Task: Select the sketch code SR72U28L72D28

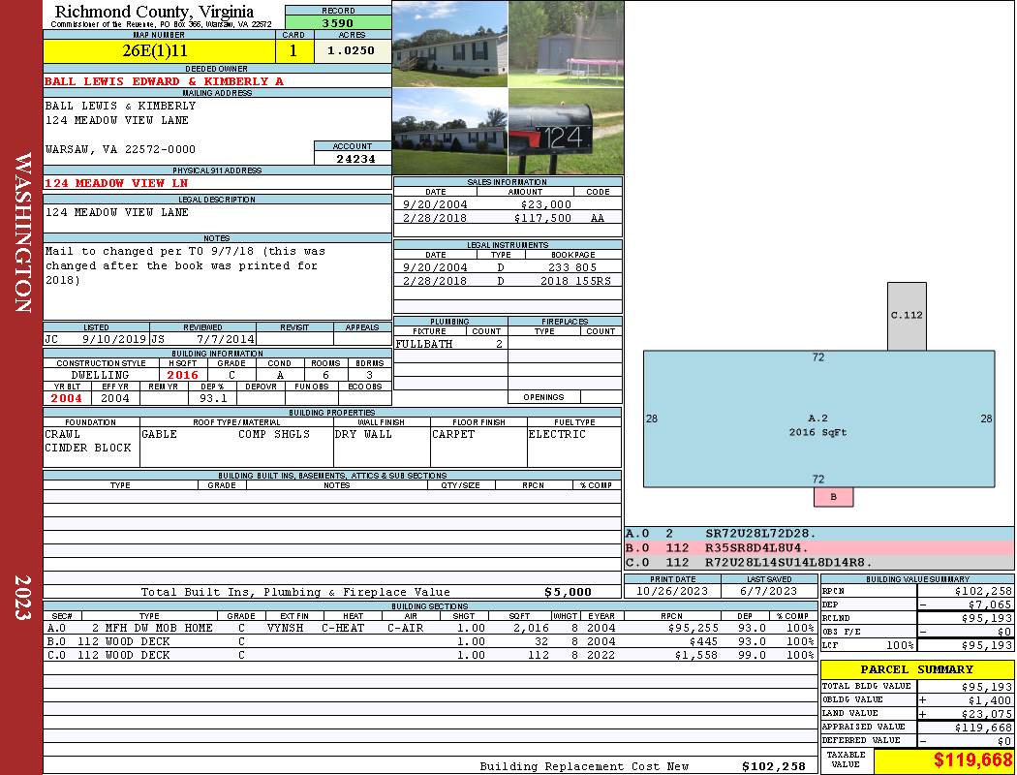Action: click(760, 533)
